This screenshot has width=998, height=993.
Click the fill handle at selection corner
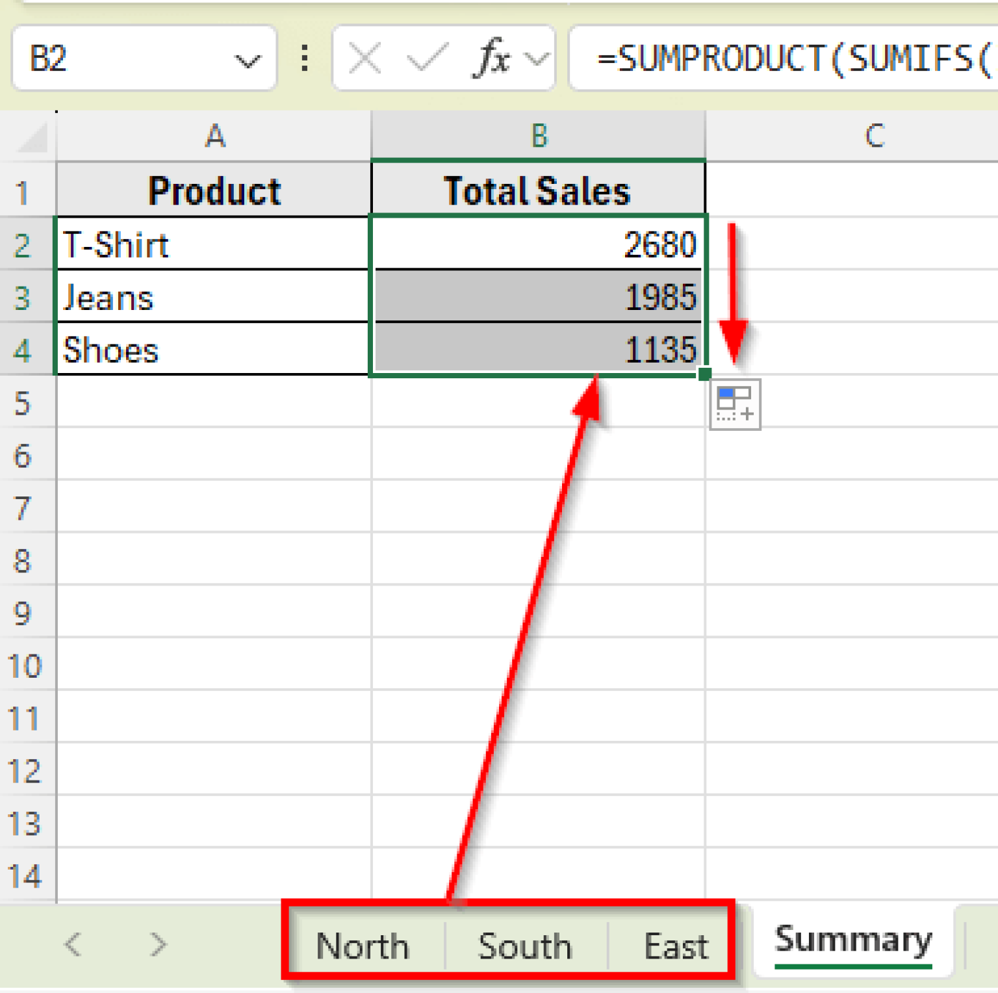(704, 374)
